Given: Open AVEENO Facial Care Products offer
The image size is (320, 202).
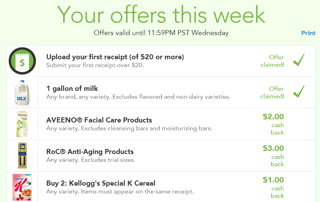Looking at the screenshot, I should pyautogui.click(x=99, y=120).
